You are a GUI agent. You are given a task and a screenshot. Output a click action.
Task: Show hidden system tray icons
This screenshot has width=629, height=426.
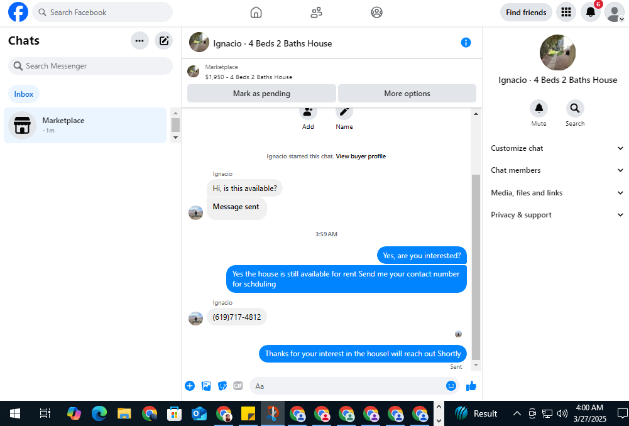(x=517, y=413)
